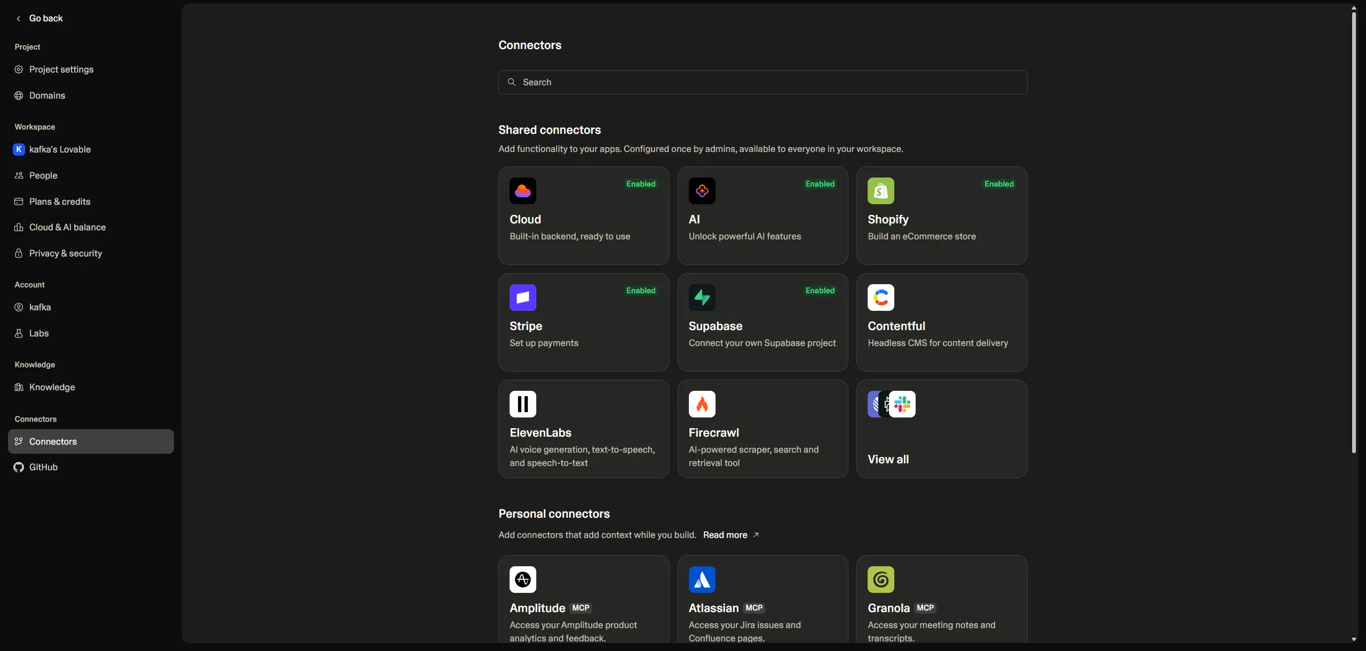Click the Contentful icon
The width and height of the screenshot is (1366, 651).
[x=880, y=297]
